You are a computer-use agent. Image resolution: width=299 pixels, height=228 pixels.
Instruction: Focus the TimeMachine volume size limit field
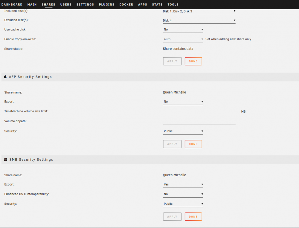(199, 111)
